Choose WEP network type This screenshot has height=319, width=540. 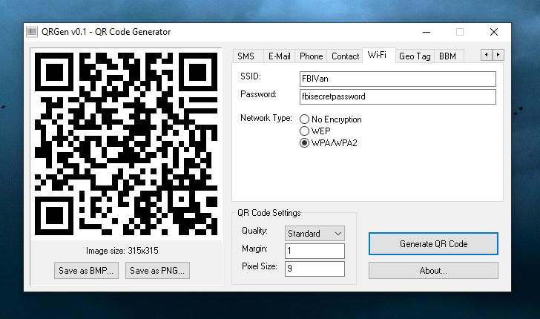315,131
